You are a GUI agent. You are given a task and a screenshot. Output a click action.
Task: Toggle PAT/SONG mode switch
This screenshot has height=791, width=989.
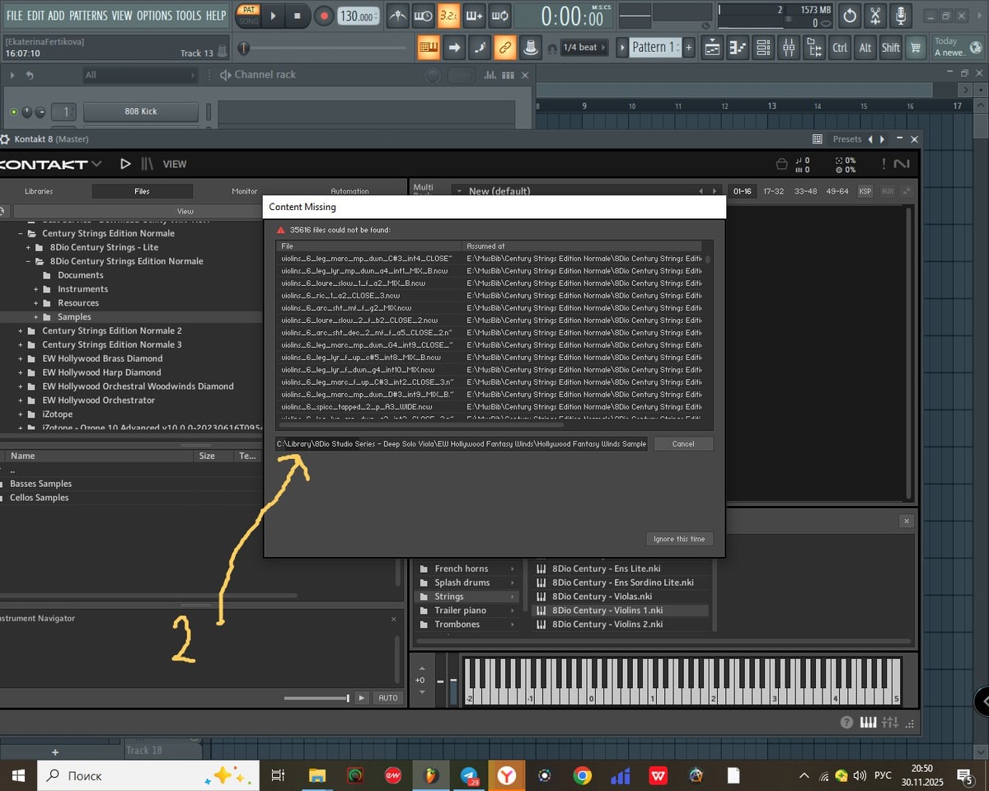[247, 16]
